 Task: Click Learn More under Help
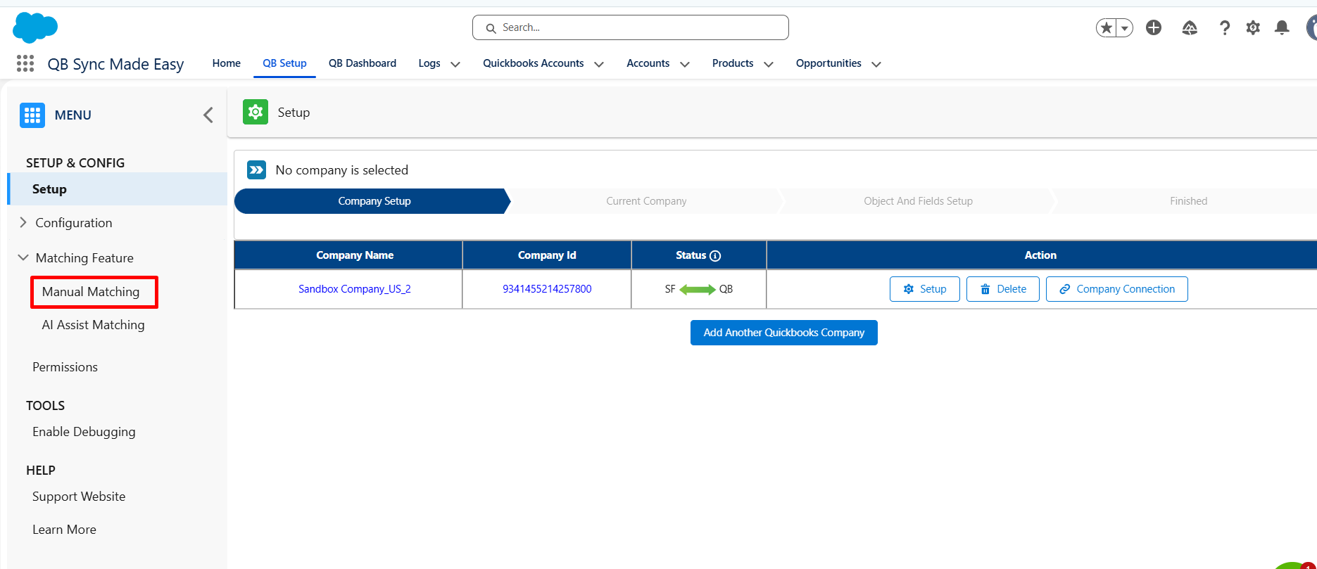(x=64, y=530)
